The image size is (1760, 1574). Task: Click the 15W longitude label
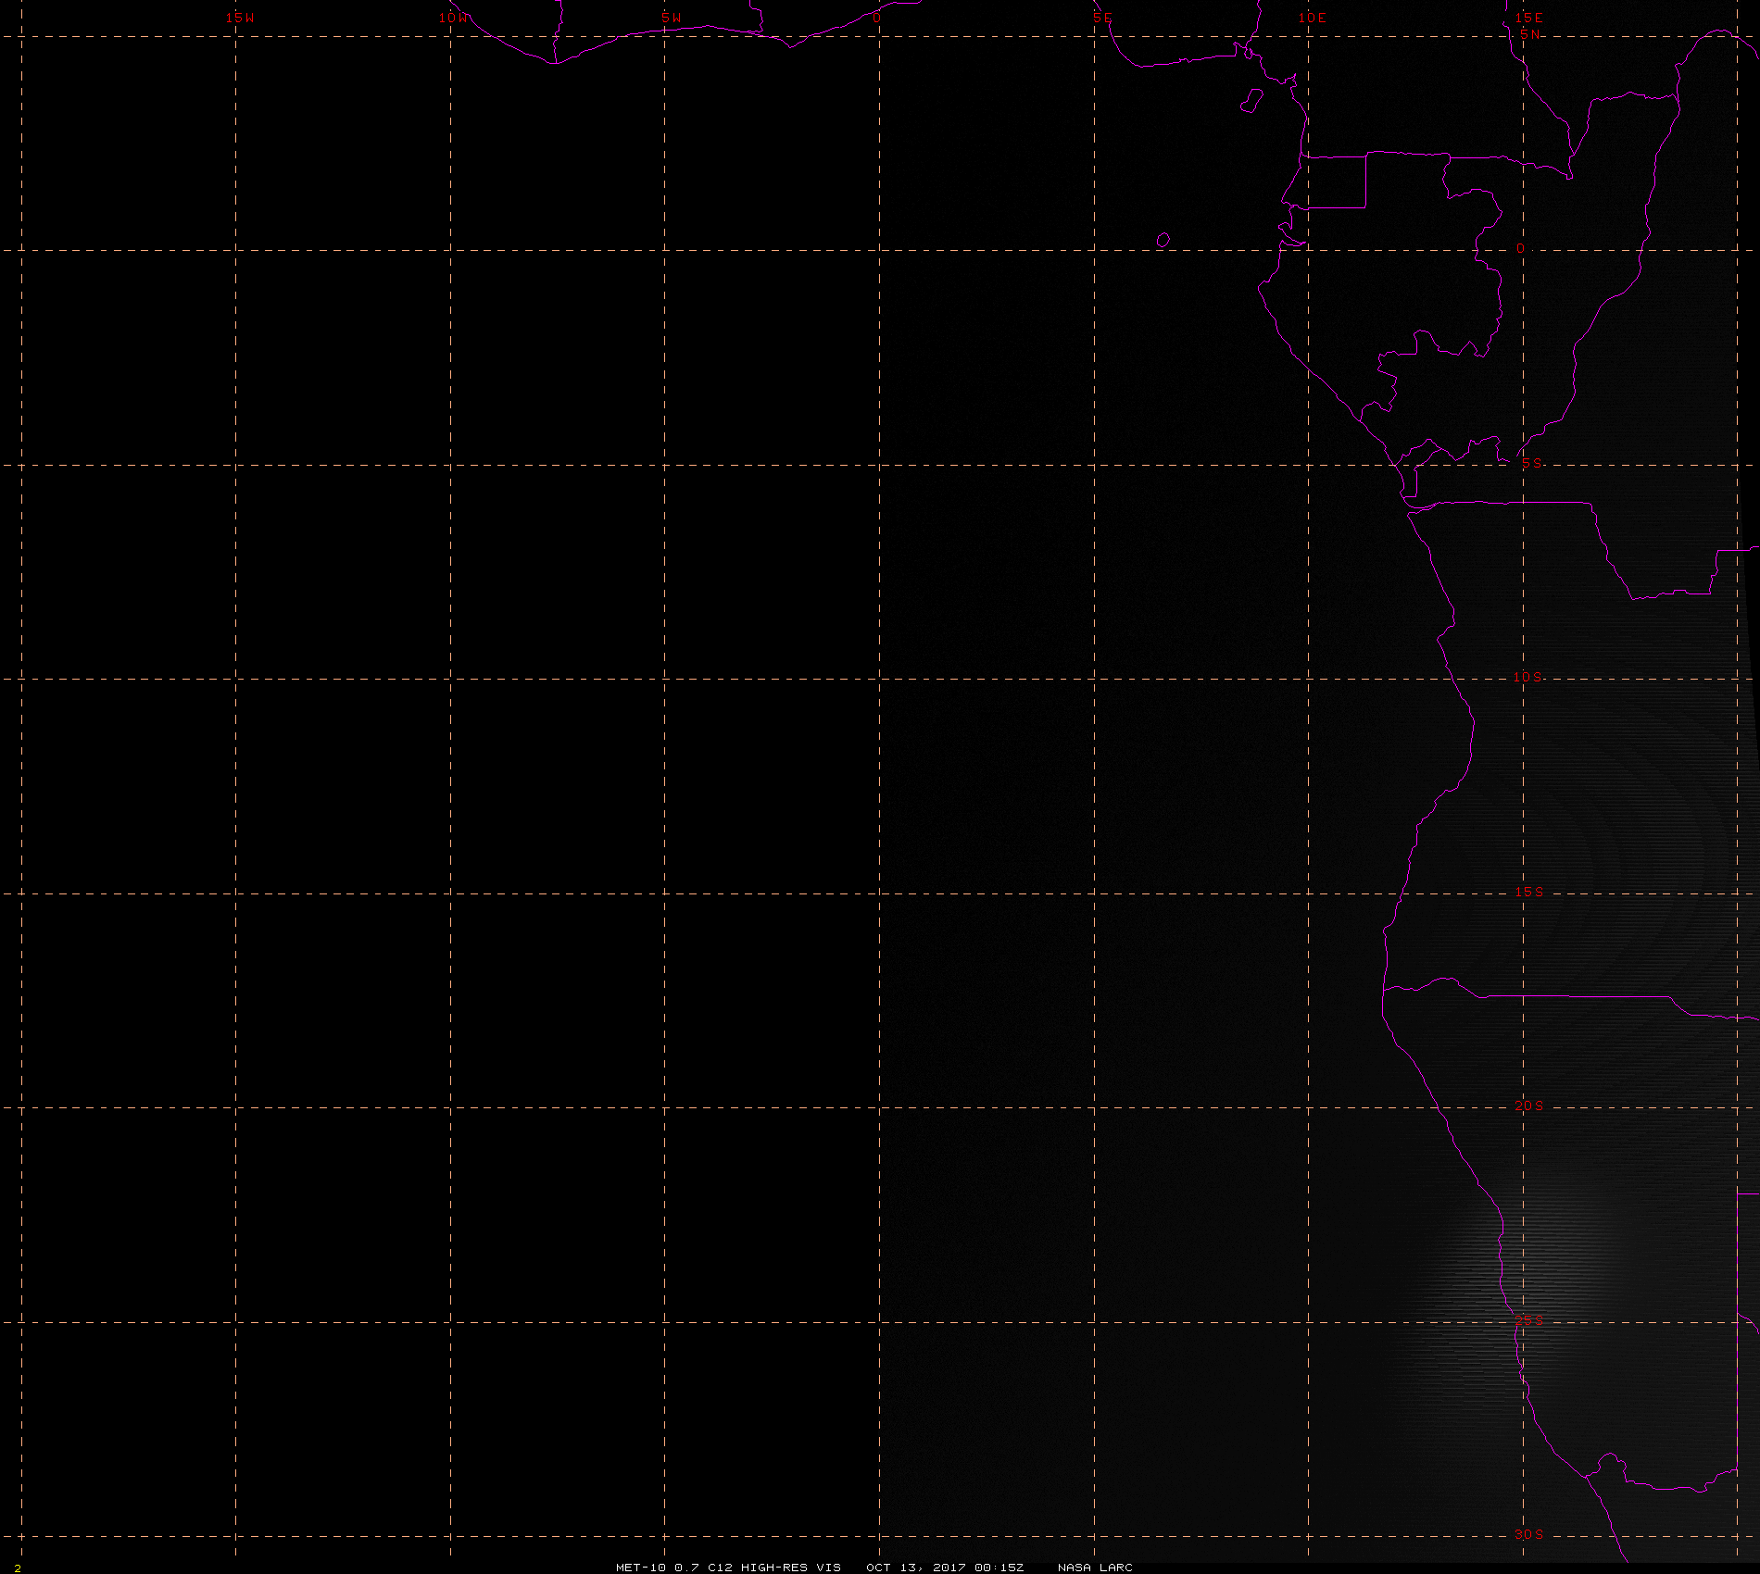click(240, 18)
